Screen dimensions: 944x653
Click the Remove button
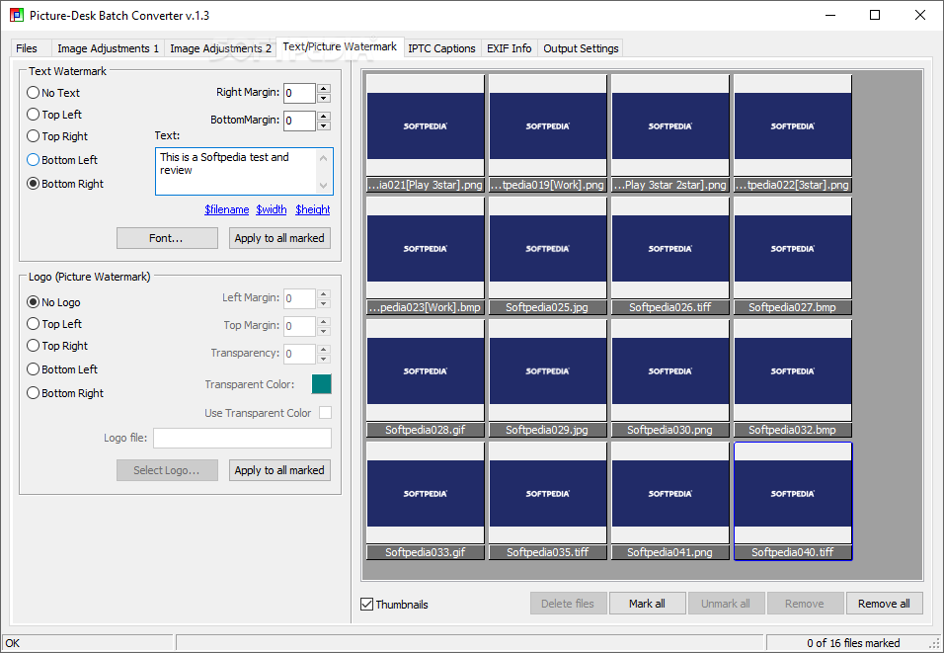tap(805, 604)
